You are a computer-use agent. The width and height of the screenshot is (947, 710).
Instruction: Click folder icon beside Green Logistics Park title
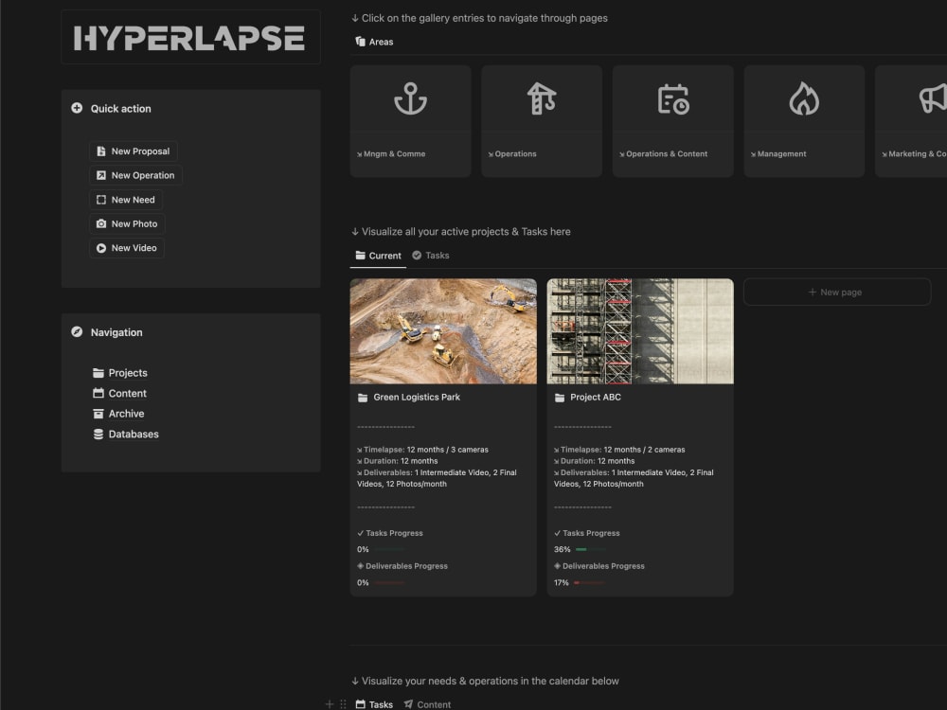tap(363, 398)
